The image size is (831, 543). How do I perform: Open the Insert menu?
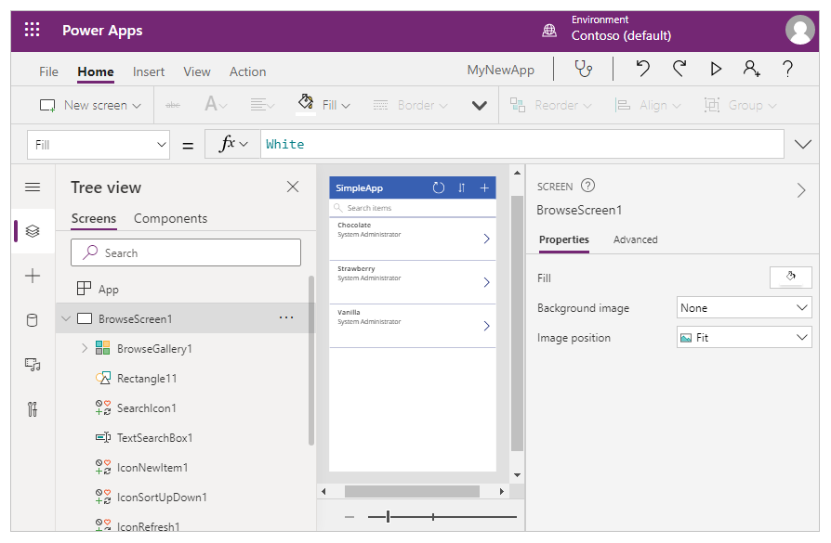[148, 71]
